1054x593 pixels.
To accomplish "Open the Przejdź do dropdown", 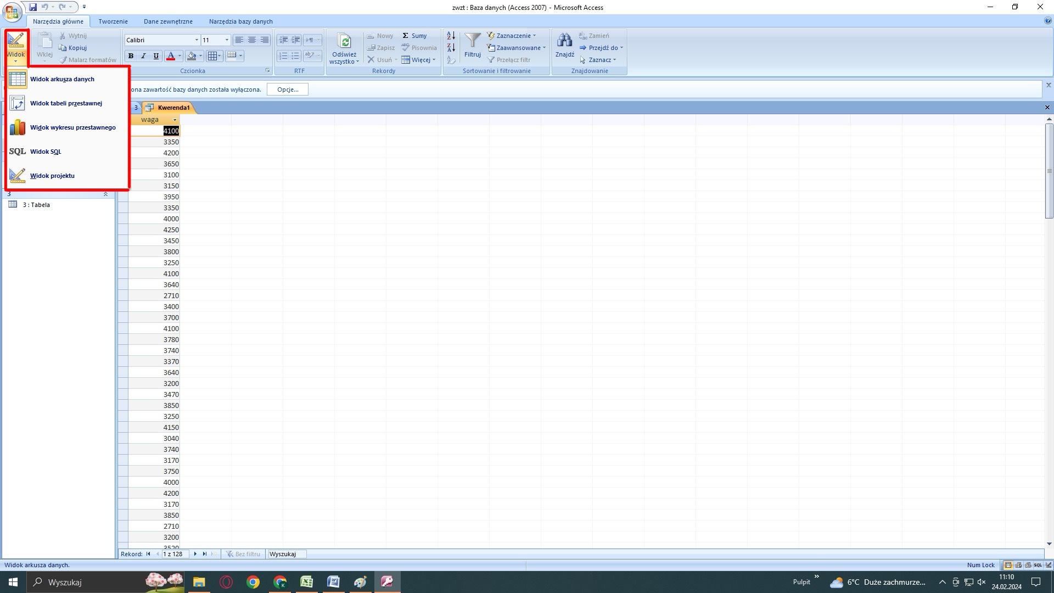I will pyautogui.click(x=602, y=48).
